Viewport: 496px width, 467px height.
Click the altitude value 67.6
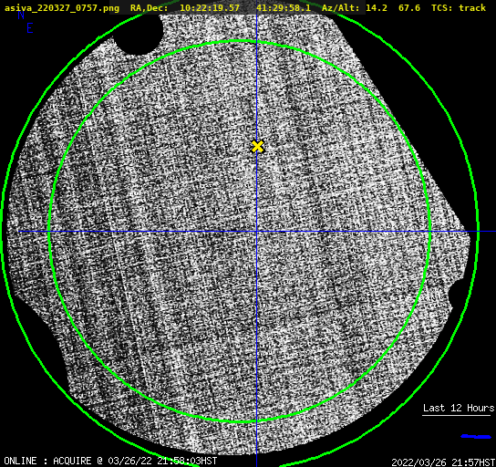click(409, 8)
